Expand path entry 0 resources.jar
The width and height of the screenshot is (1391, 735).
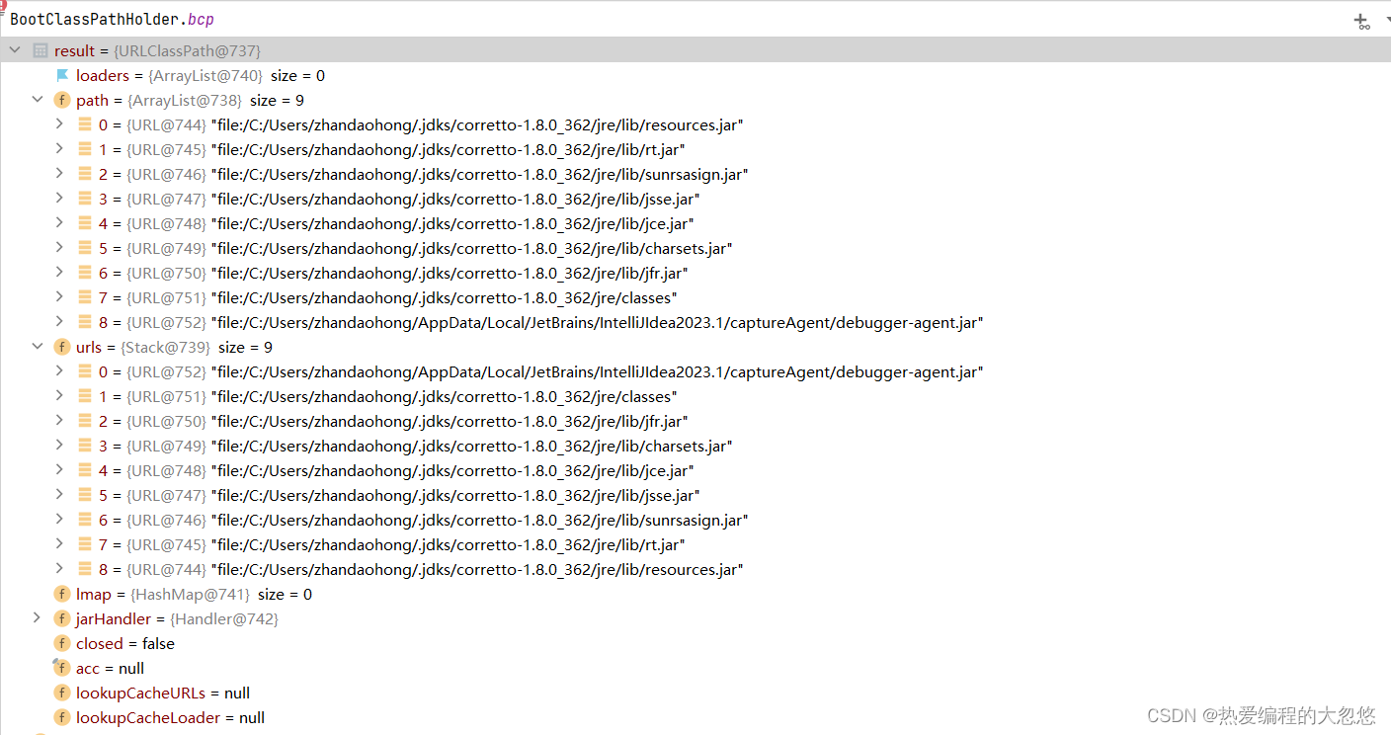[59, 124]
